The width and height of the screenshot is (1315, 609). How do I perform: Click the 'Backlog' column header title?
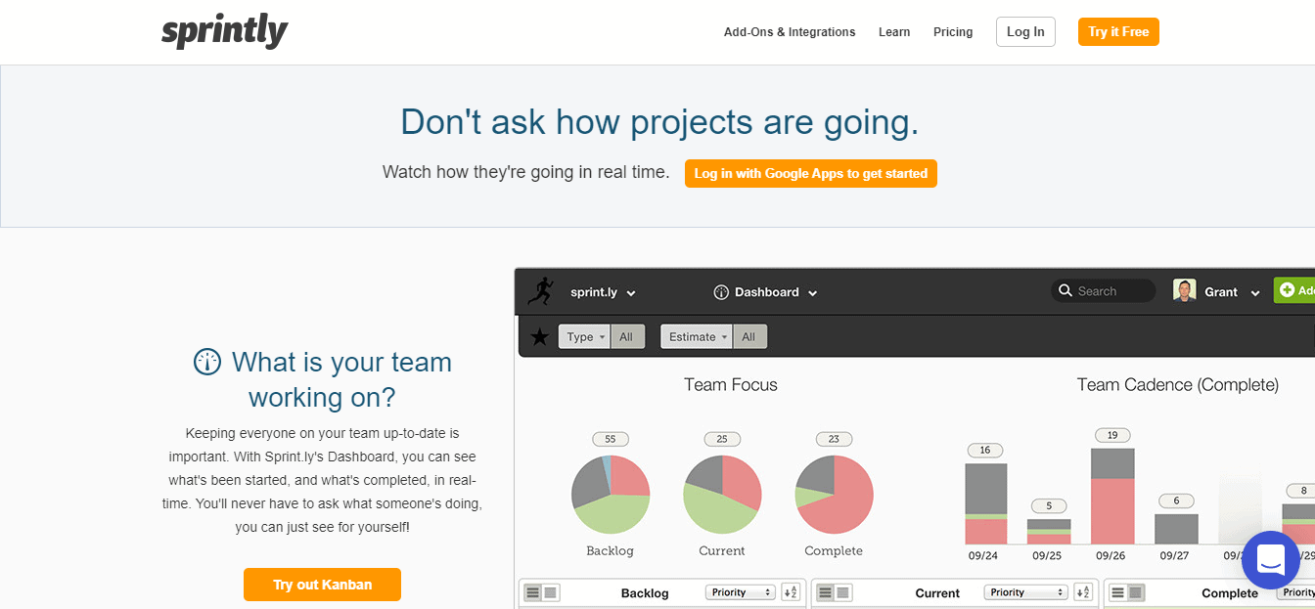645,593
